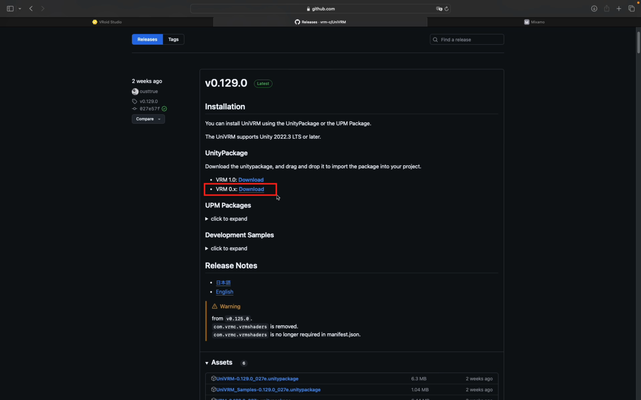Screen dimensions: 641x400
Task: Open sidebar dropdown chevron in toolbar
Action: [x=20, y=9]
